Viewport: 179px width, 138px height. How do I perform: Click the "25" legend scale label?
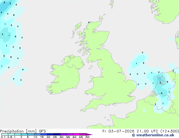pyautogui.click(x=55, y=137)
